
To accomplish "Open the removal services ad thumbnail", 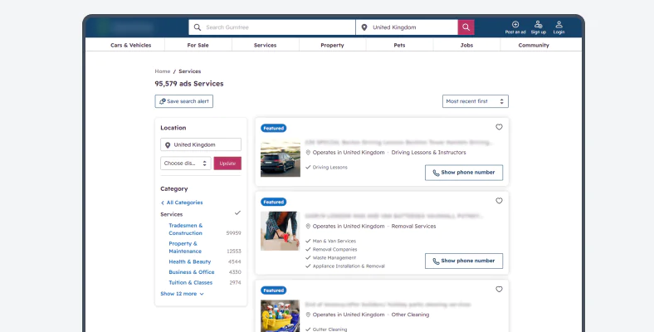I will [x=281, y=231].
